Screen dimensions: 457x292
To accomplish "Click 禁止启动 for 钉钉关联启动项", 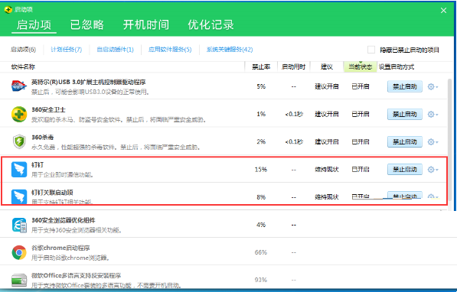I will click(x=404, y=196).
